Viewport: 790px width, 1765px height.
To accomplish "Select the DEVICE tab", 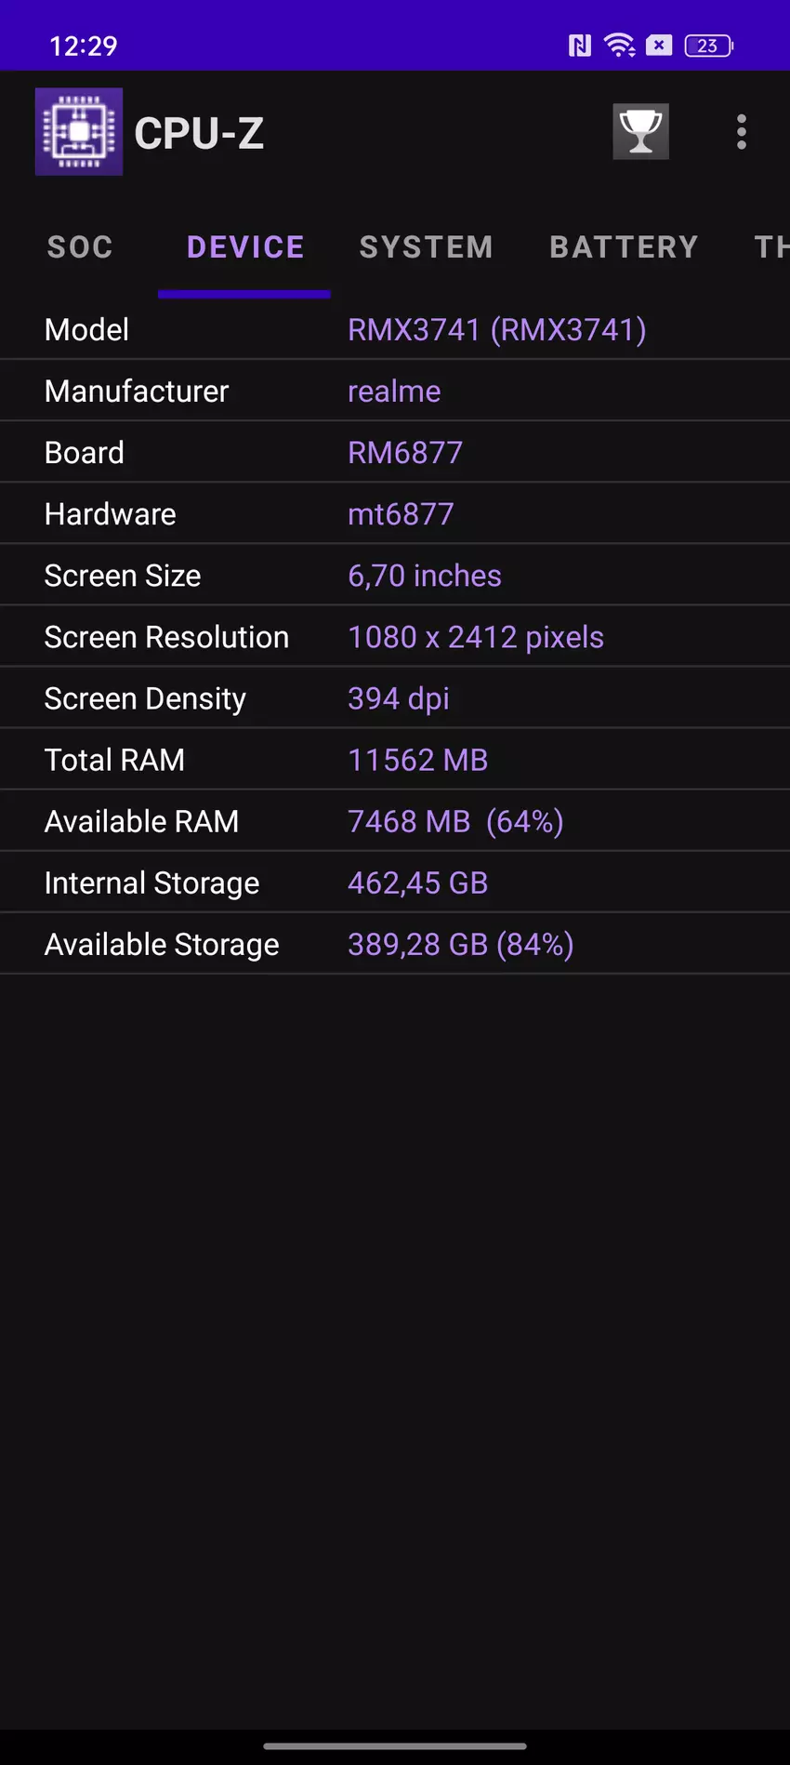I will [245, 247].
